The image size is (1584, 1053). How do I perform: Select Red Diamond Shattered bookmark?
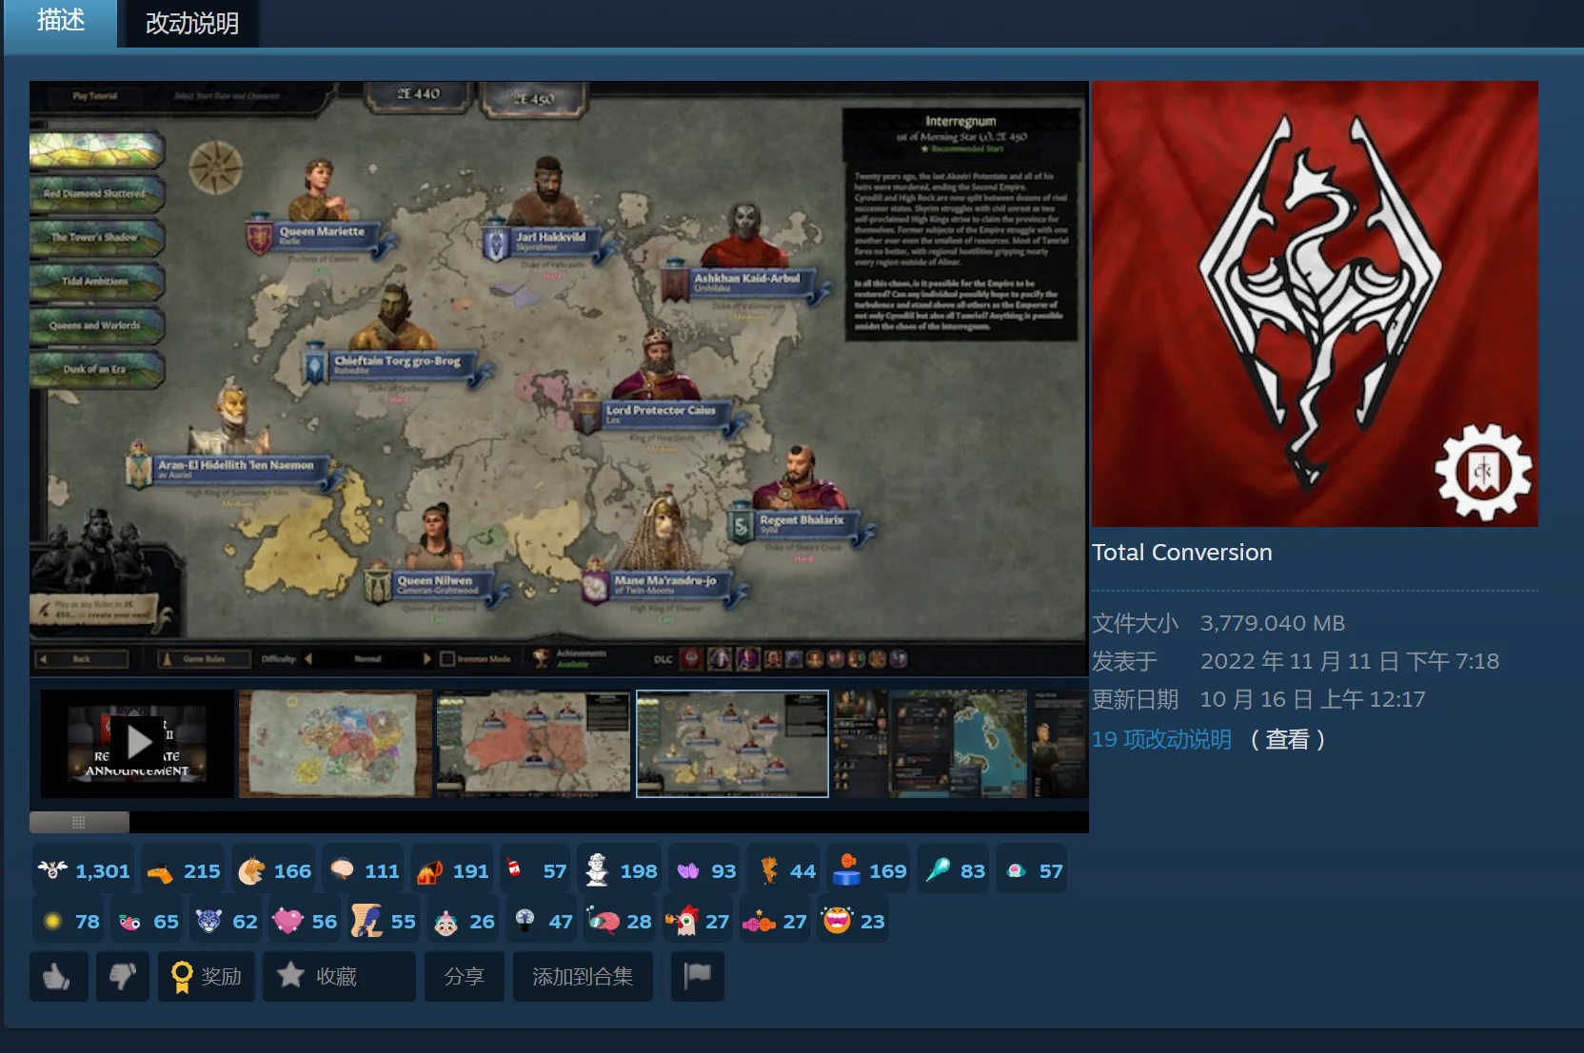[x=95, y=193]
